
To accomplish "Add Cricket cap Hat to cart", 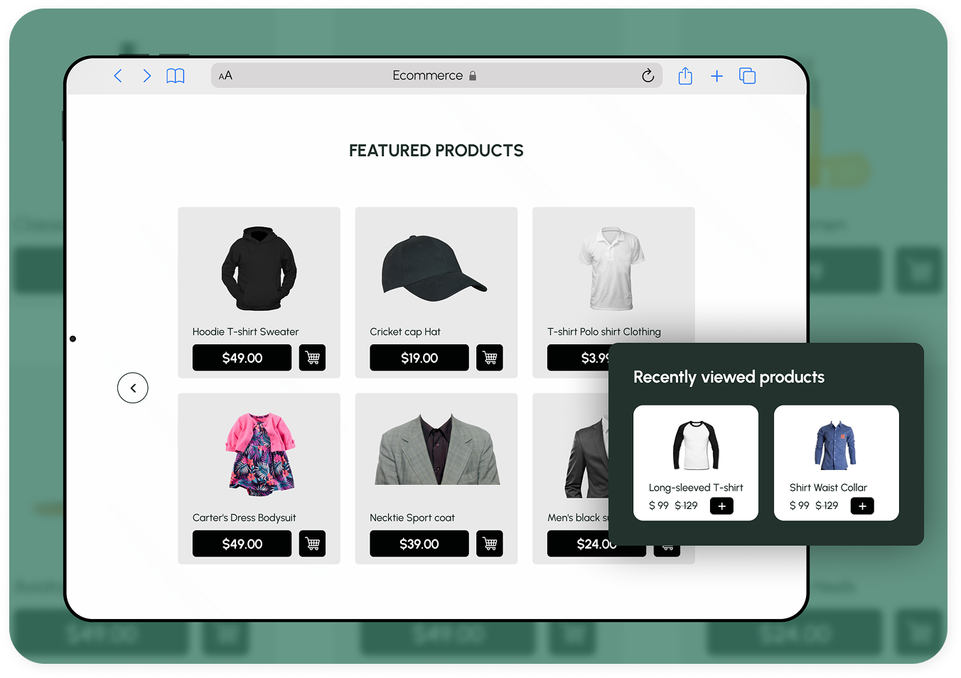I will pyautogui.click(x=490, y=358).
